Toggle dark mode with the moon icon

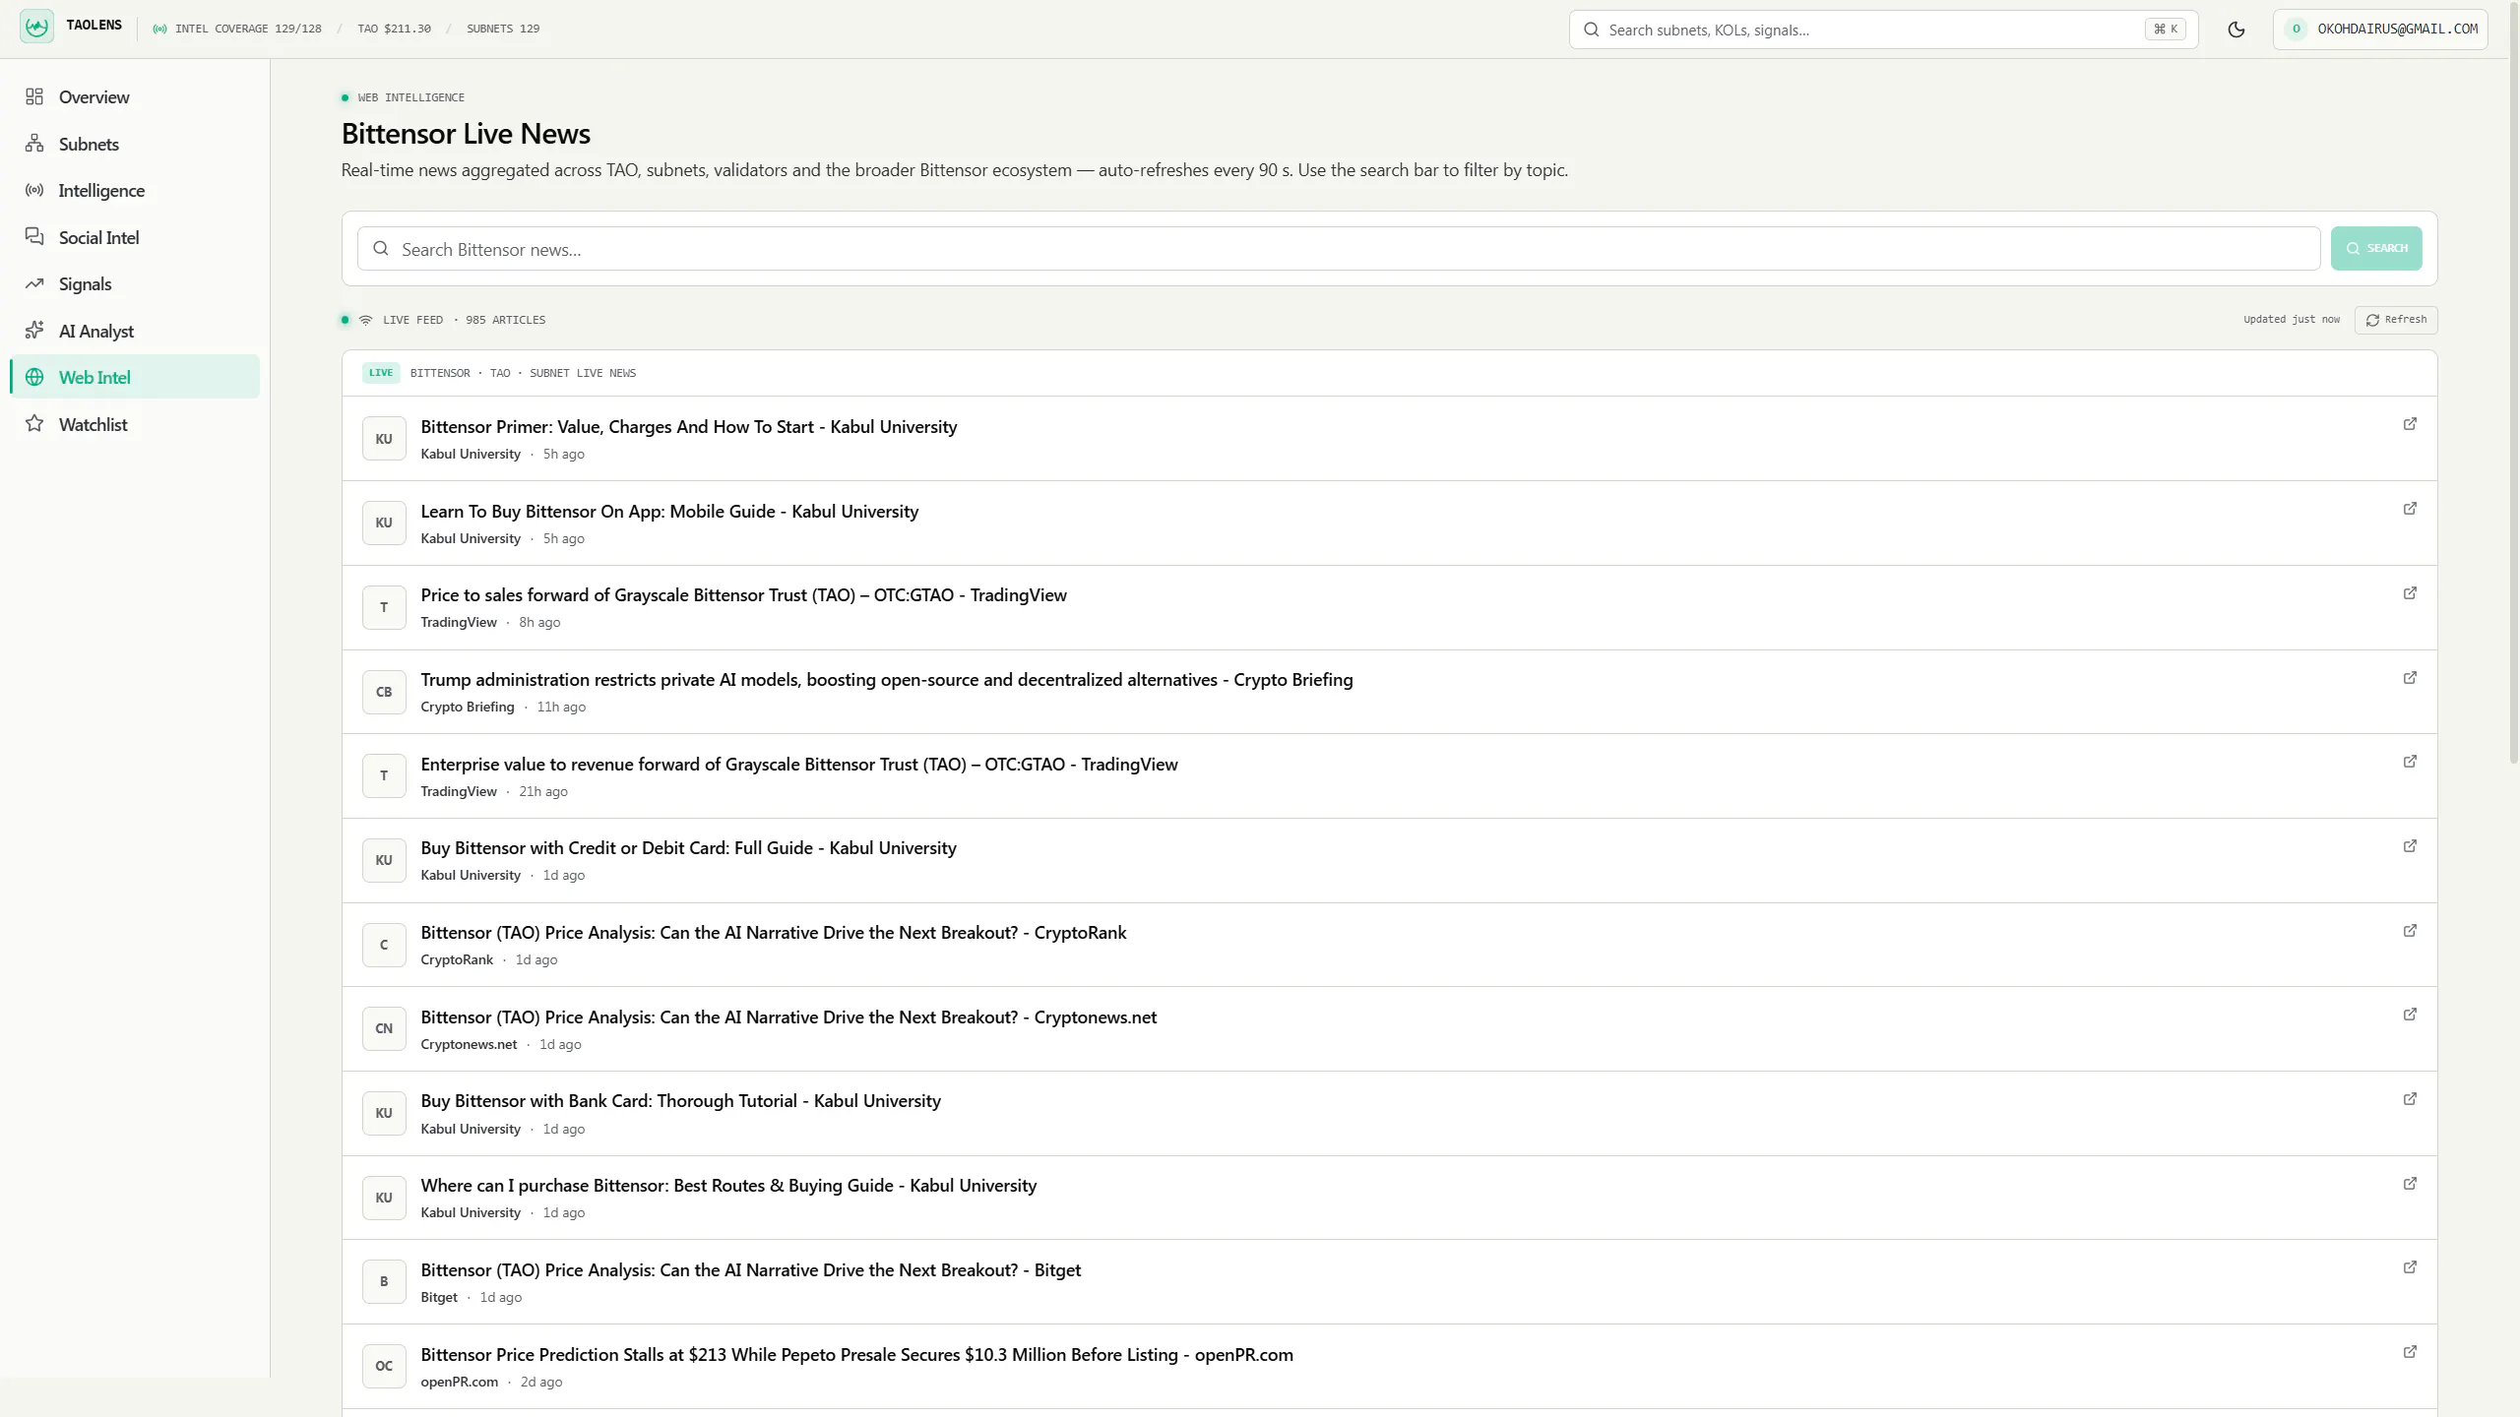[2236, 30]
